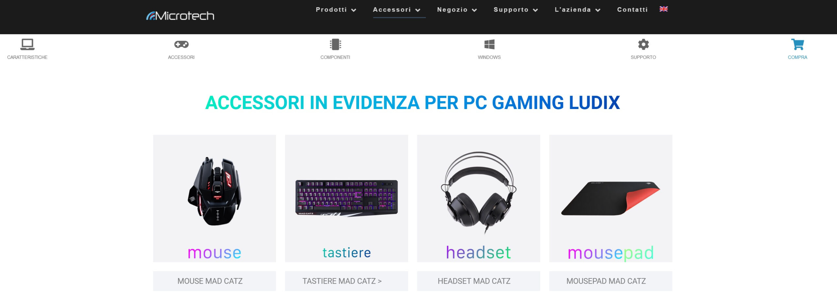
Task: Click the shopping cart Compra icon
Action: (x=797, y=44)
